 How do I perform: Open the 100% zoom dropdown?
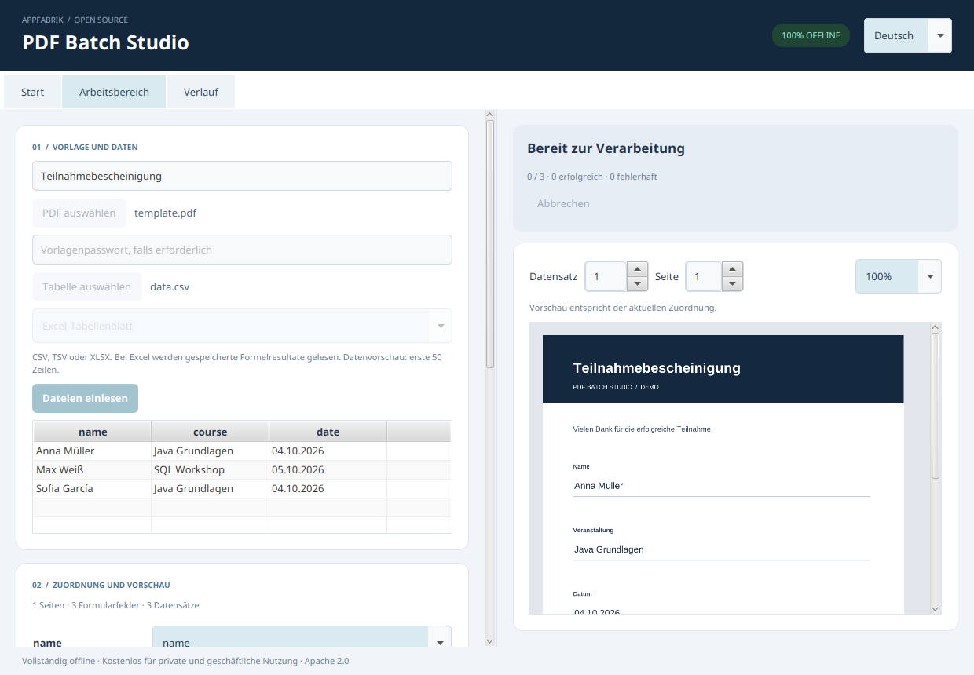point(899,276)
